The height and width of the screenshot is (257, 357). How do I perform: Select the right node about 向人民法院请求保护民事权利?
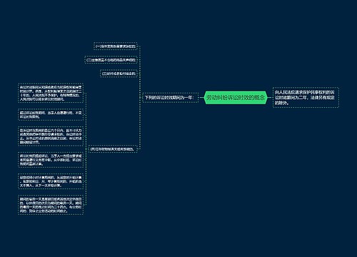pyautogui.click(x=306, y=97)
